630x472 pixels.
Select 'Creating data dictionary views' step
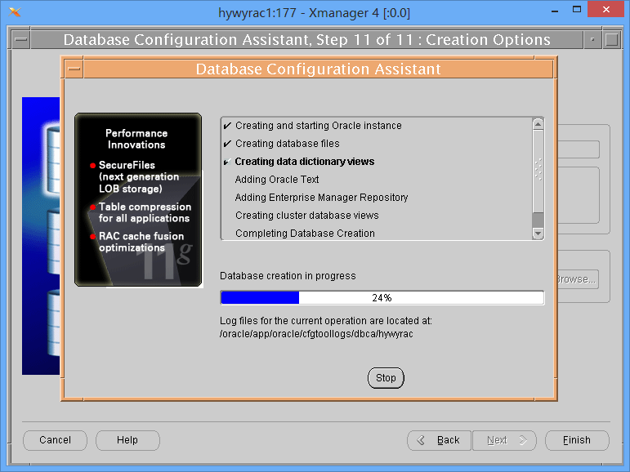click(x=305, y=162)
